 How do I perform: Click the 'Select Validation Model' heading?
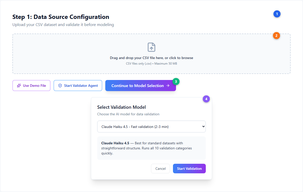coord(121,107)
